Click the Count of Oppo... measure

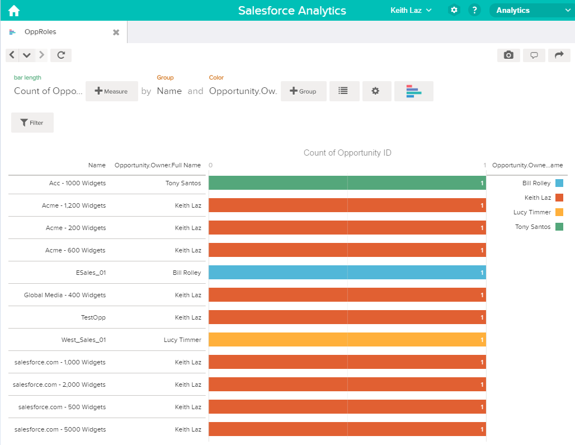click(48, 91)
